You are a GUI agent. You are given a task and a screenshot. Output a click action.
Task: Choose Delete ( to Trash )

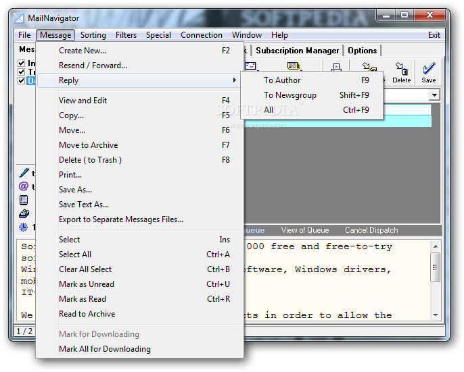pos(139,160)
